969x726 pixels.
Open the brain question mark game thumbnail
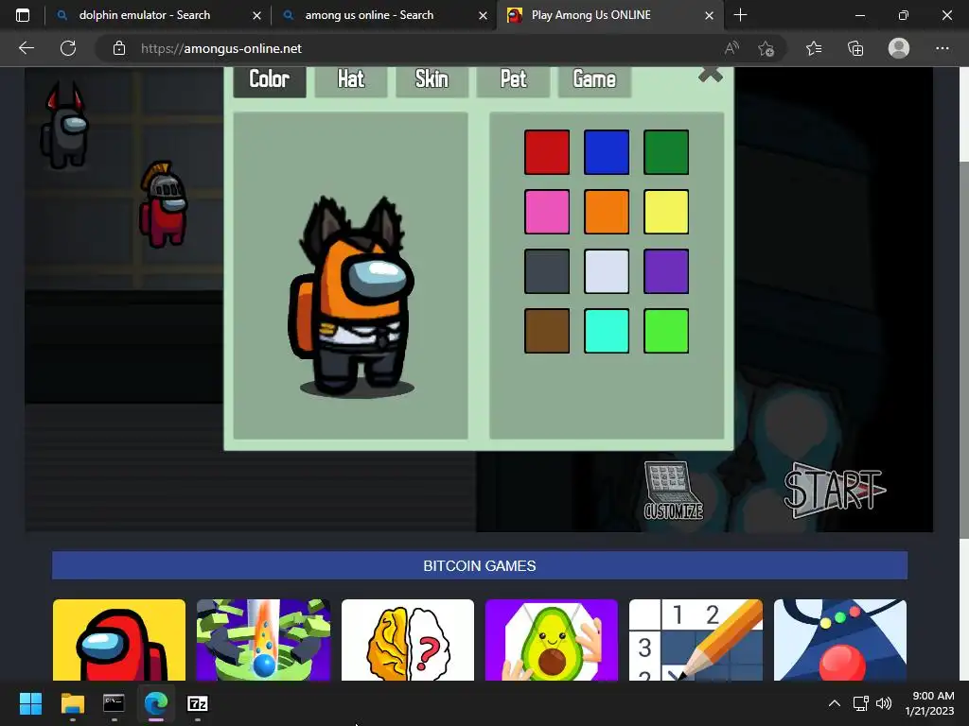pos(408,640)
